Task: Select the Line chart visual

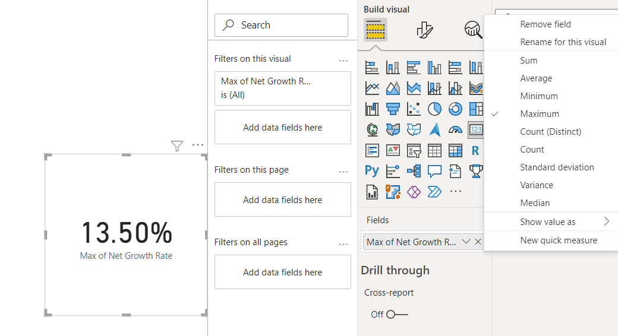Action: click(x=371, y=88)
